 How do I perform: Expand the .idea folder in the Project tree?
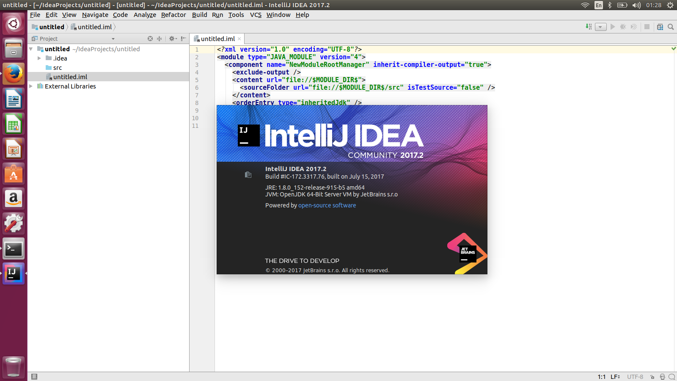coord(39,58)
